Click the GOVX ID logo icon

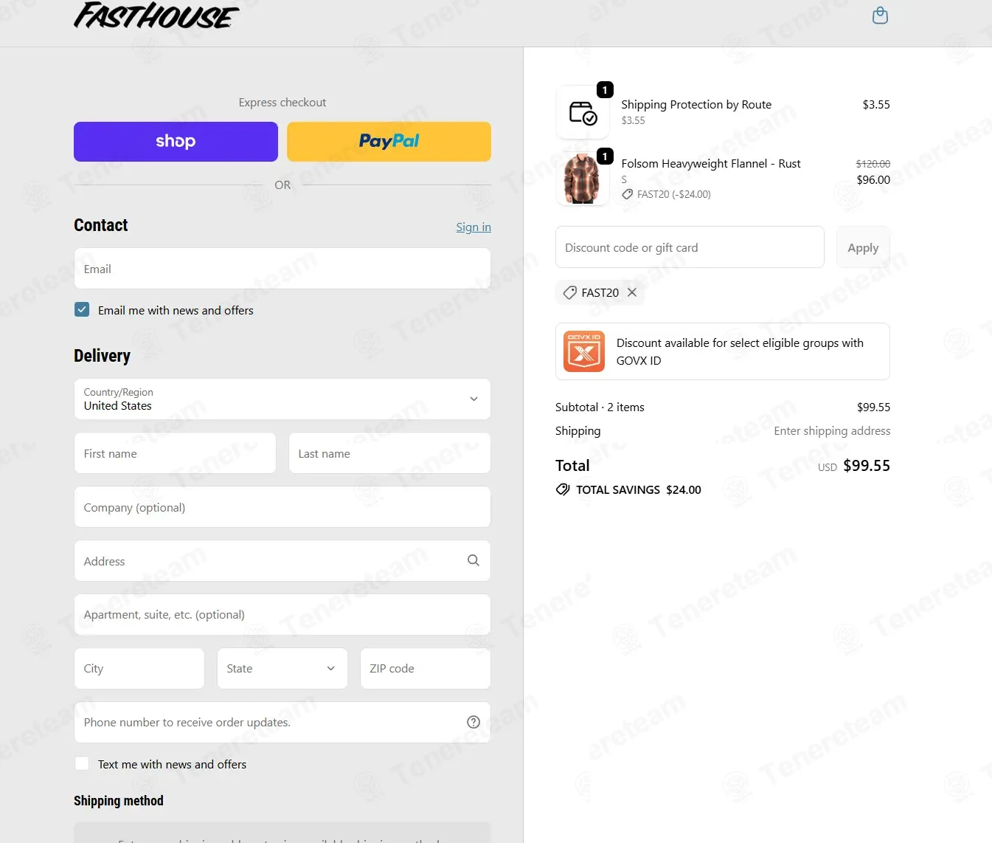coord(584,351)
